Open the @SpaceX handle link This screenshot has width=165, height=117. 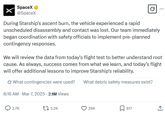pos(26,13)
